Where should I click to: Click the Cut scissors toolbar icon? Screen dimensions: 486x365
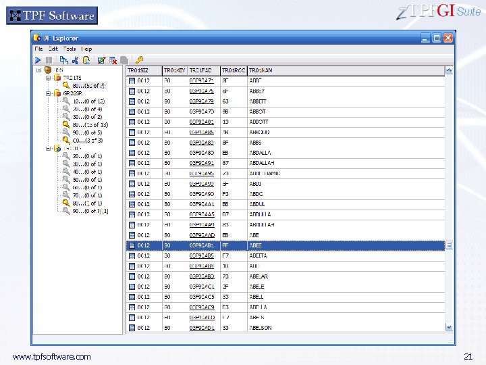[75, 60]
